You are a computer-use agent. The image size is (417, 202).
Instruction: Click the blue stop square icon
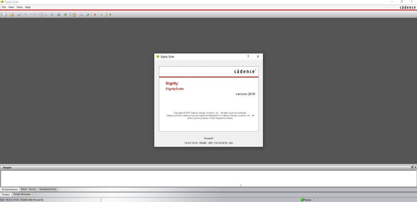59,15
